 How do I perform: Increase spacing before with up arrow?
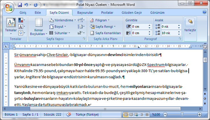click(179, 25)
